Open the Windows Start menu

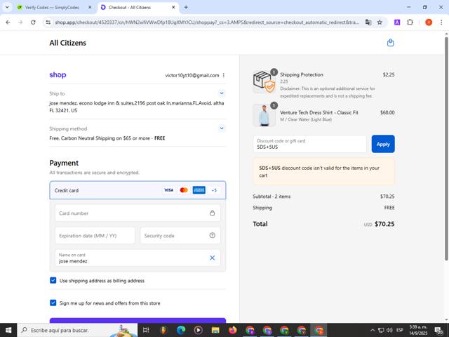pyautogui.click(x=8, y=330)
